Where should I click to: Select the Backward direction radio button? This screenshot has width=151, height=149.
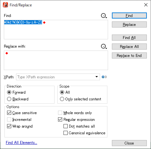(x=9, y=99)
